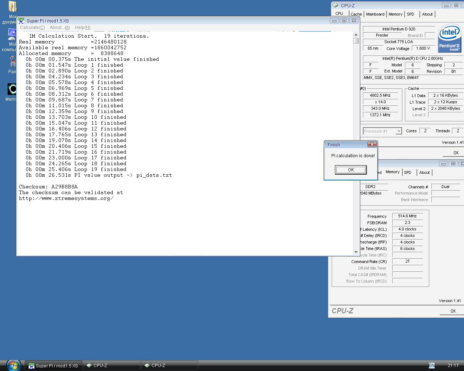Image resolution: width=464 pixels, height=371 pixels.
Task: Click the EN language indicator in tray
Action: tap(431, 366)
